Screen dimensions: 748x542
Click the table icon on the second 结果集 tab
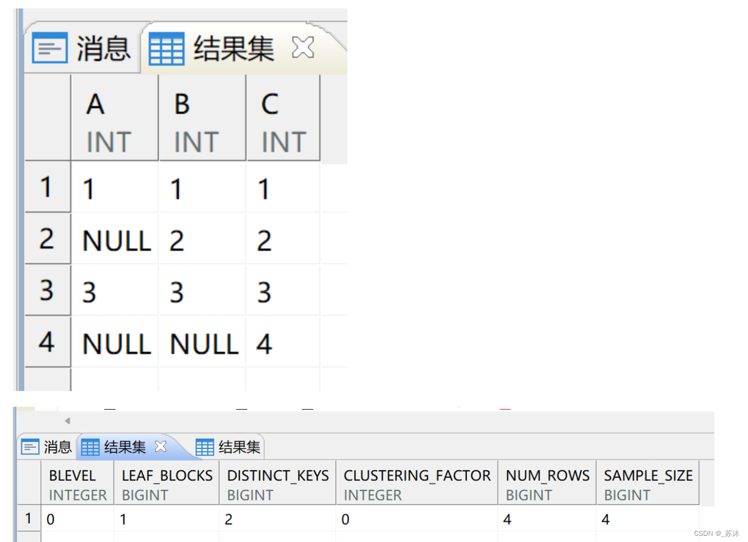205,447
